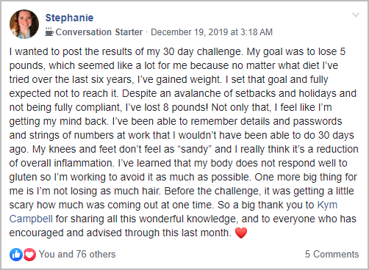This screenshot has width=369, height=270.
Task: Expand the post options chevron menu
Action: (356, 15)
